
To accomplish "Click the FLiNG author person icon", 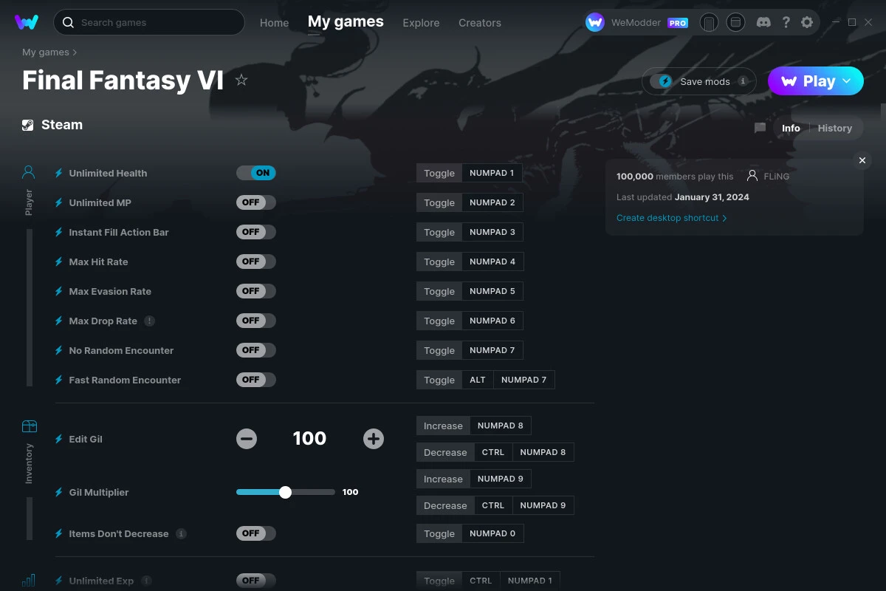I will (x=752, y=176).
